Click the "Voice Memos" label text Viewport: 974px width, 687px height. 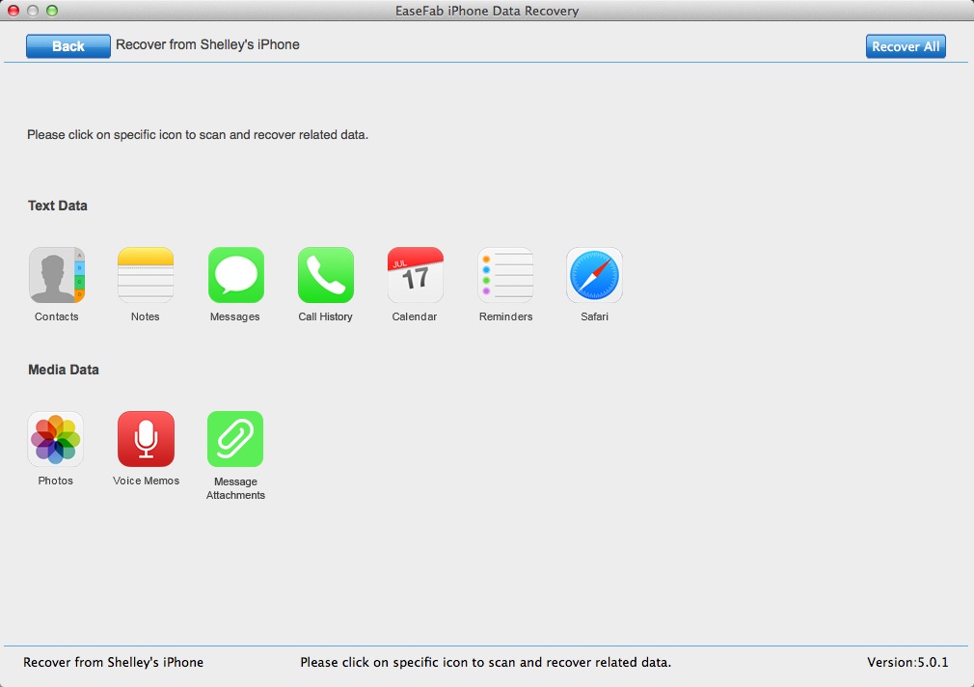[146, 481]
